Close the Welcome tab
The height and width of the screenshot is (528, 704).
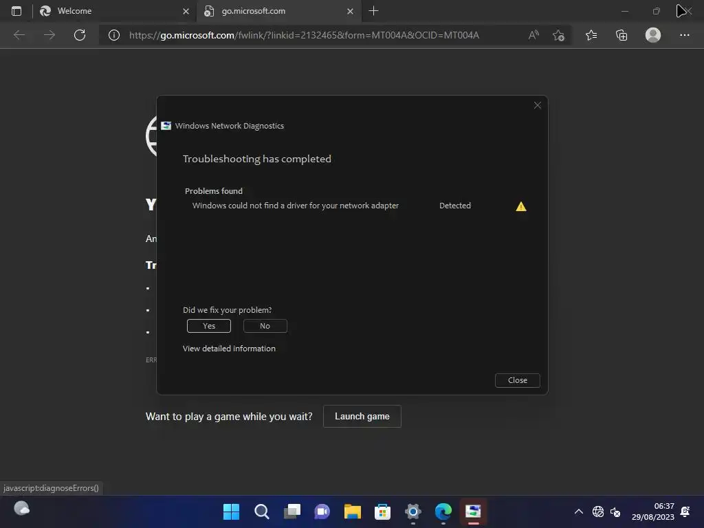(186, 11)
